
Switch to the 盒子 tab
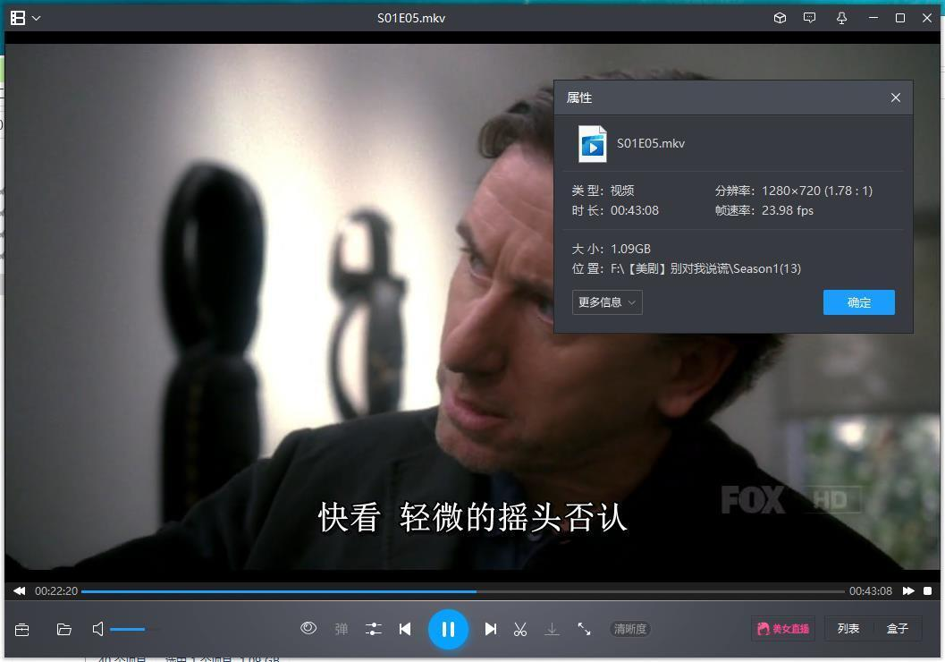pyautogui.click(x=897, y=628)
